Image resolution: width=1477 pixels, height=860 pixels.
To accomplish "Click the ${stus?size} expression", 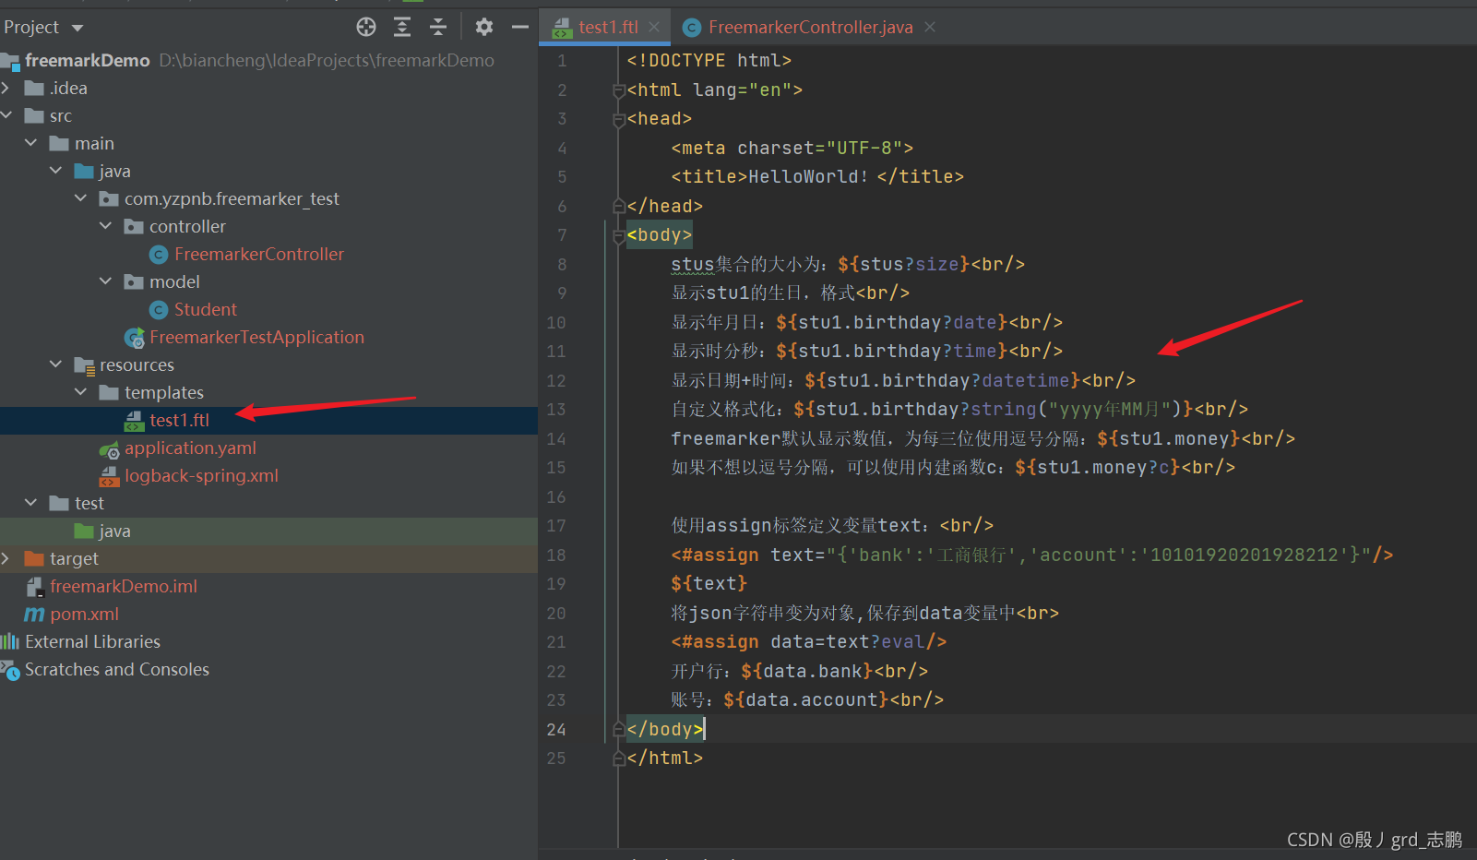I will click(904, 264).
